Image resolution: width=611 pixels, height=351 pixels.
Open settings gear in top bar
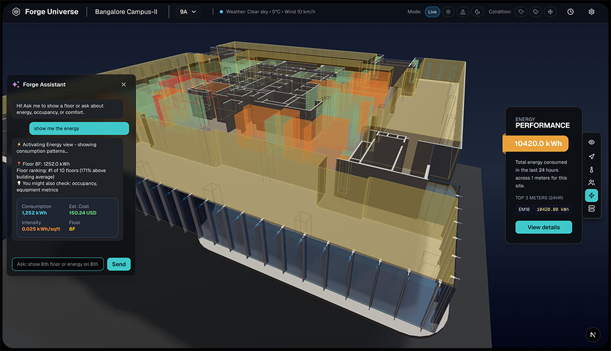[591, 12]
